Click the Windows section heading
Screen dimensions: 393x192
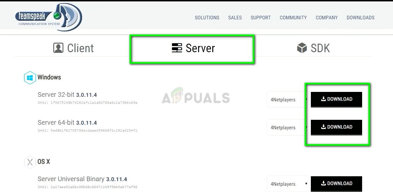[x=49, y=77]
